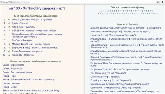This screenshot has height=94, width=165.
Task: Open Грибы - Тает лёд link
Action: tap(21, 23)
